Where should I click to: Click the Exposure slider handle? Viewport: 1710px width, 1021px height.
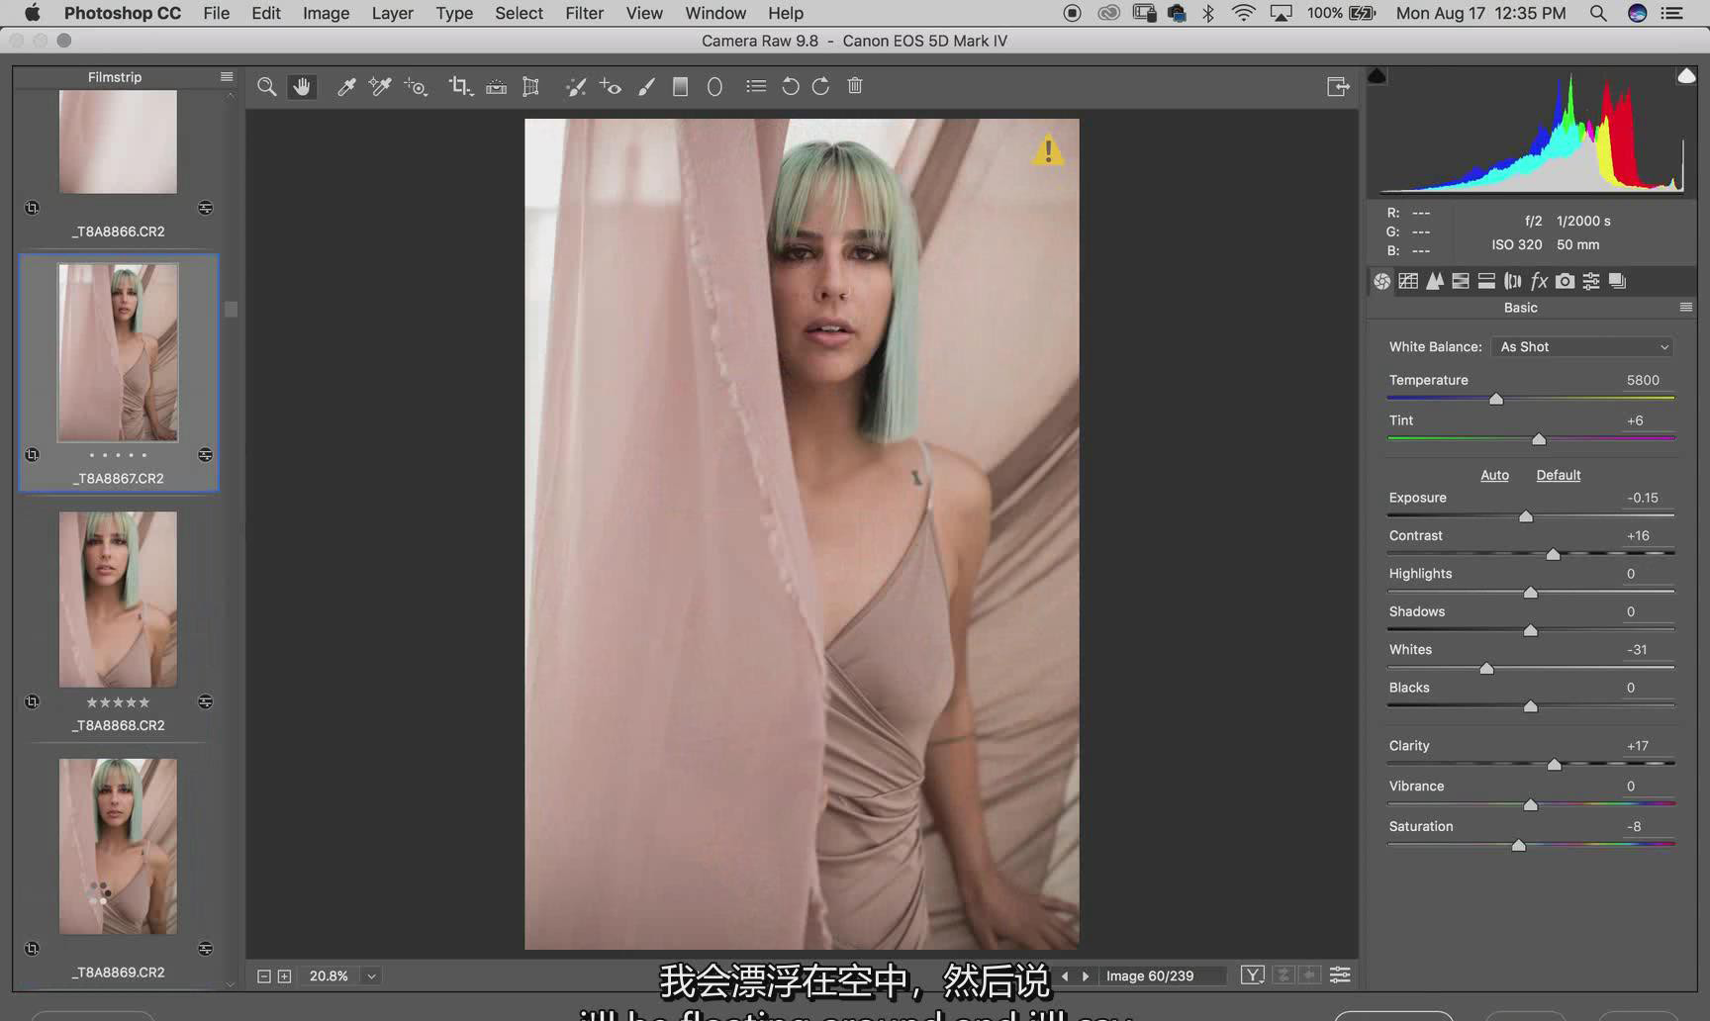click(x=1526, y=516)
